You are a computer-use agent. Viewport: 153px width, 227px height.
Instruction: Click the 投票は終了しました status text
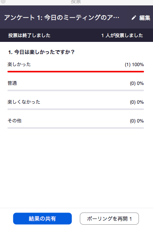click(29, 35)
